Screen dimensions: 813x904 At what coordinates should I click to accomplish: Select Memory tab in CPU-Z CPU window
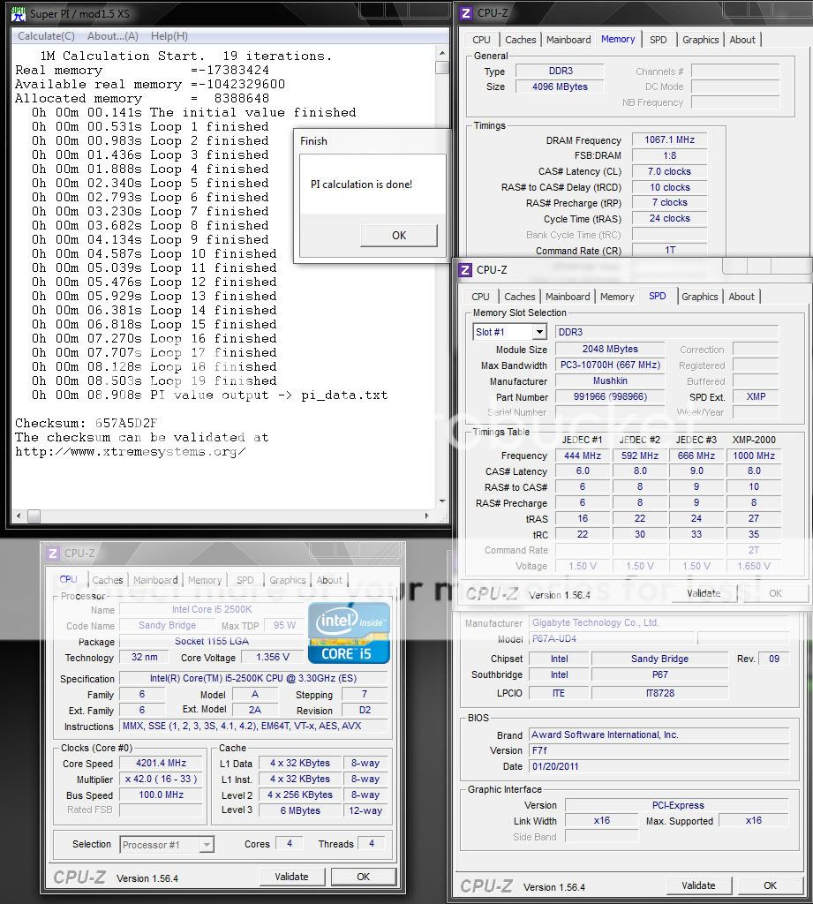pyautogui.click(x=205, y=580)
